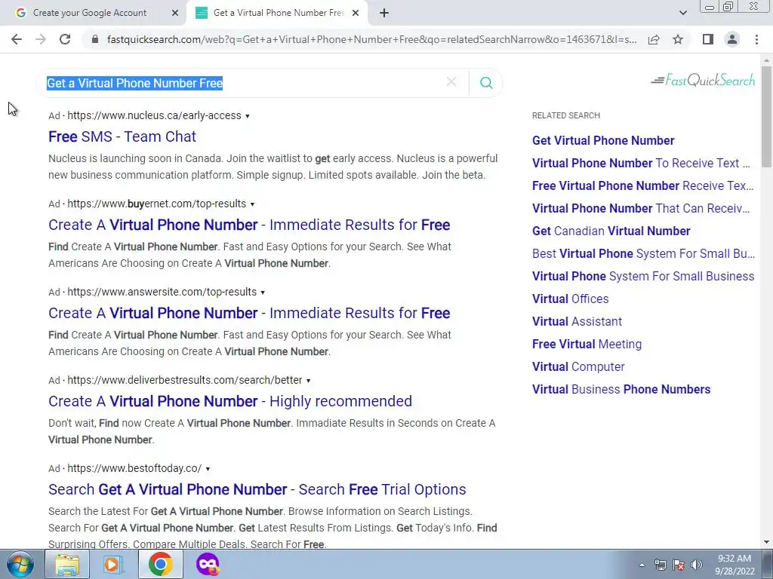Open Search Get A Virtual Phone Number result
The image size is (773, 579).
[x=257, y=489]
